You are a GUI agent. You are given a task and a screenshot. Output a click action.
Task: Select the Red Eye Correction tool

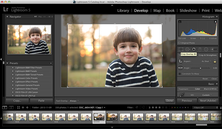(x=194, y=49)
